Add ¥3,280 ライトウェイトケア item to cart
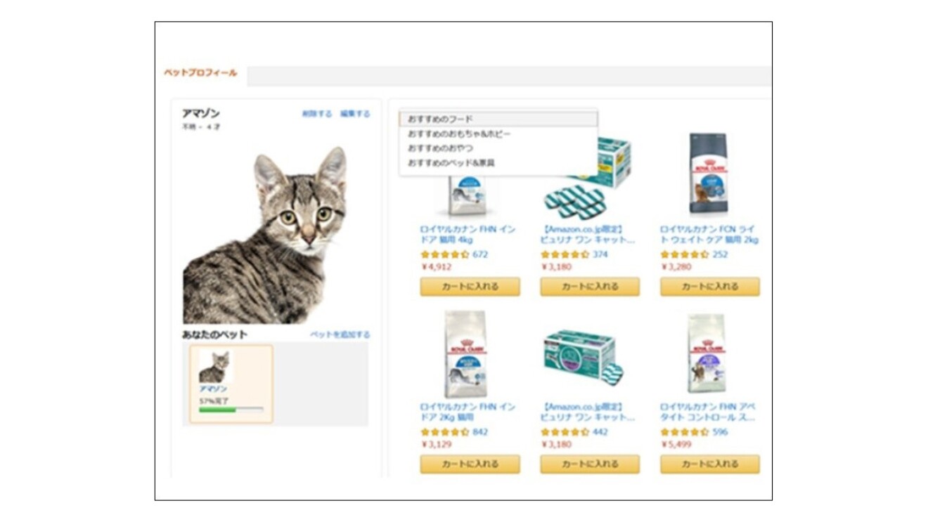Image resolution: width=928 pixels, height=522 pixels. (x=710, y=287)
